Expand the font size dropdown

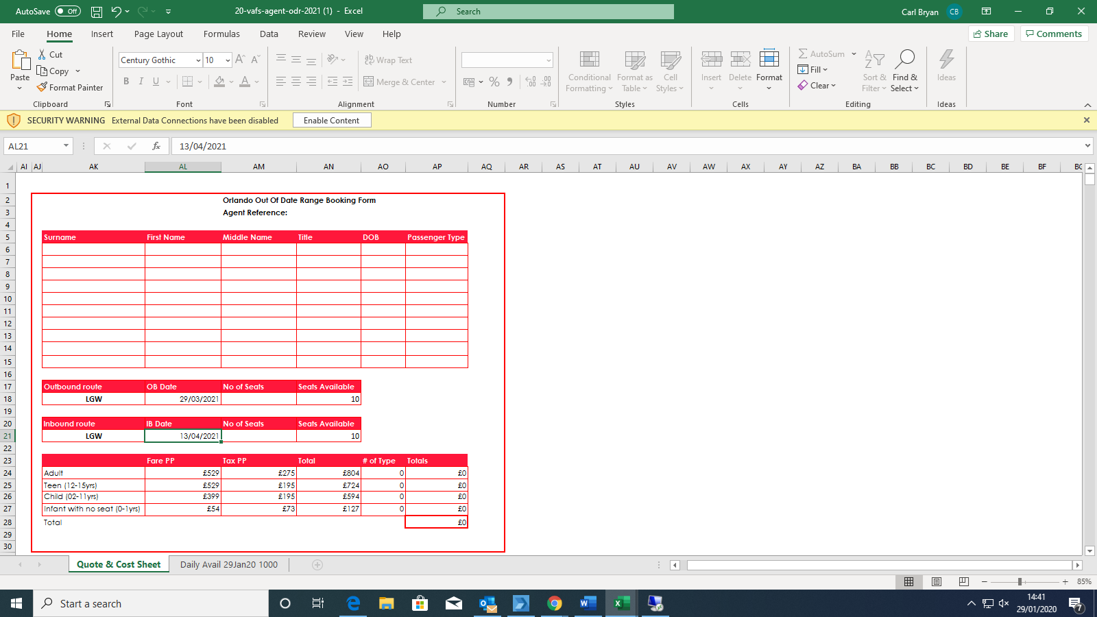pyautogui.click(x=228, y=60)
